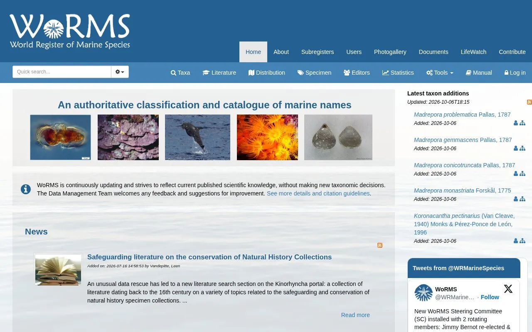This screenshot has height=332, width=532.
Task: Open Koronacantha pectinarius taxon link
Action: (464, 224)
